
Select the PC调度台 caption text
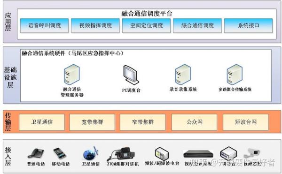click(131, 90)
